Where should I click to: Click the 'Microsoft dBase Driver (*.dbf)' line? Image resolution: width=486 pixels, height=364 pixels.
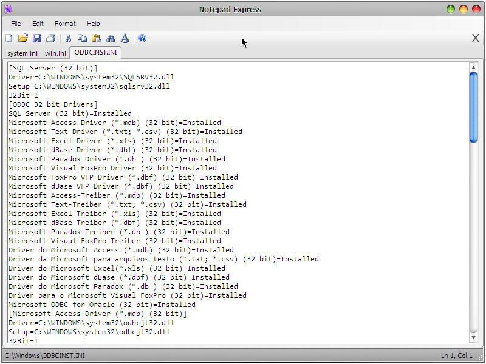112,150
